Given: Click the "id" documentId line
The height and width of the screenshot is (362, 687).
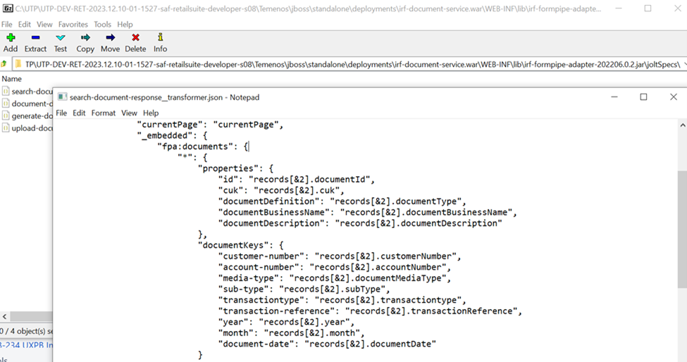Looking at the screenshot, I should 297,180.
